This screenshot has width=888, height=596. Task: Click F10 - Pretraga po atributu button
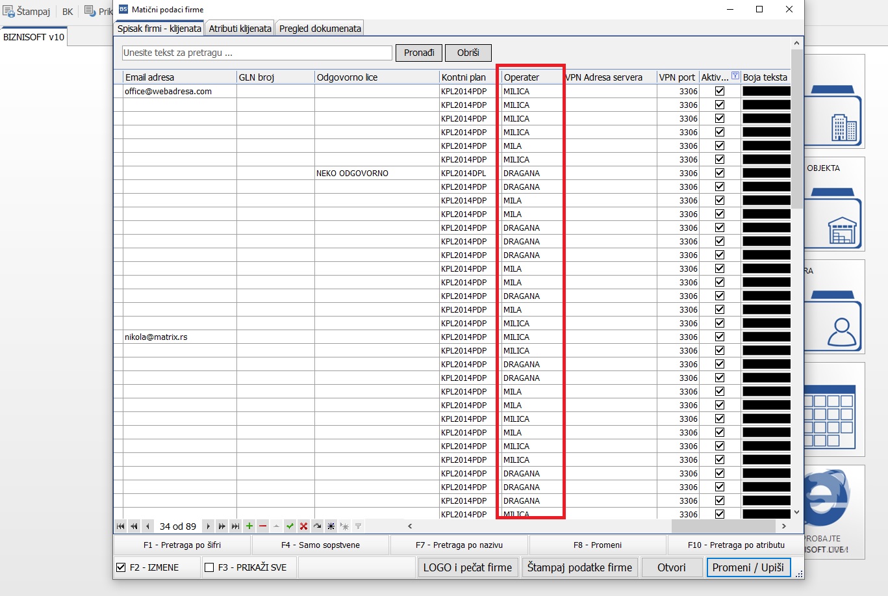[x=736, y=545]
